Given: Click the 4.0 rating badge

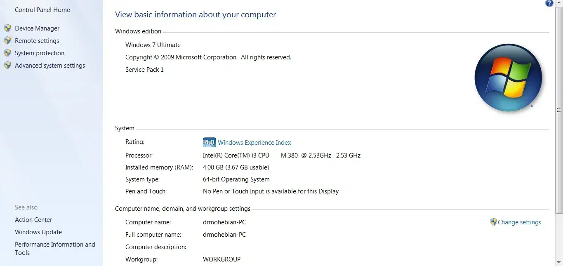Looking at the screenshot, I should pos(209,142).
